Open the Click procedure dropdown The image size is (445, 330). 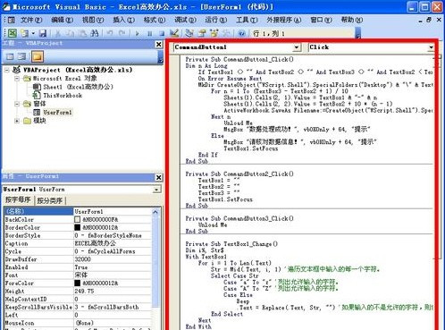[x=431, y=47]
